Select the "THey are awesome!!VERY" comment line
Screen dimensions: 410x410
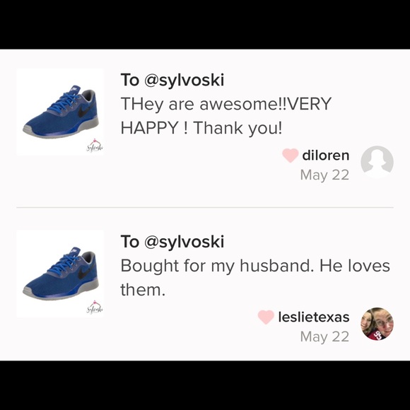pyautogui.click(x=226, y=104)
